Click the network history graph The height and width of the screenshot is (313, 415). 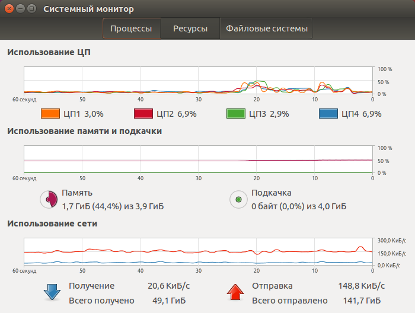coord(198,251)
